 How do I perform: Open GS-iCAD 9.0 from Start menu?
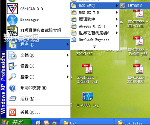click(38, 9)
